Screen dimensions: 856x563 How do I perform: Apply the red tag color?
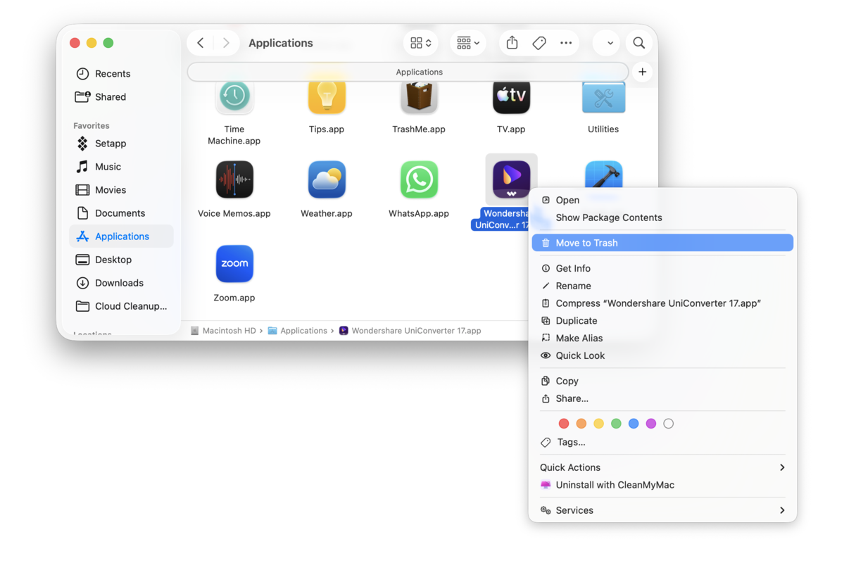(x=563, y=424)
